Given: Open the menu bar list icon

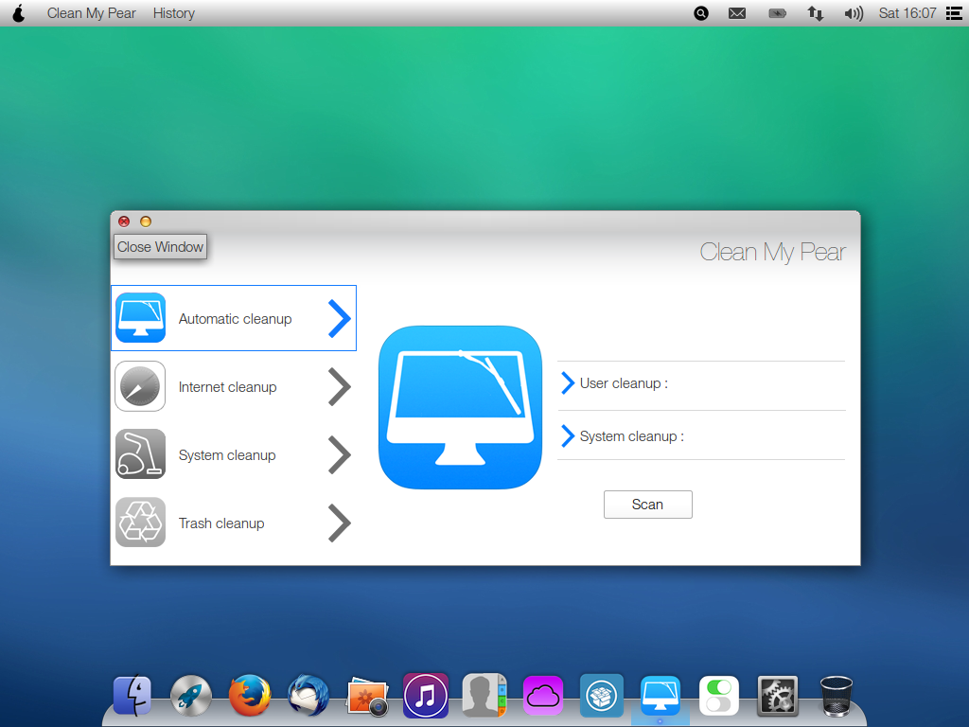Looking at the screenshot, I should [954, 13].
